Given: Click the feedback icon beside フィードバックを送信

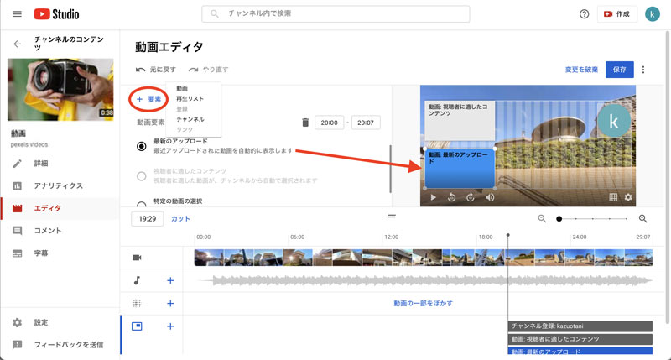Looking at the screenshot, I should click(17, 345).
